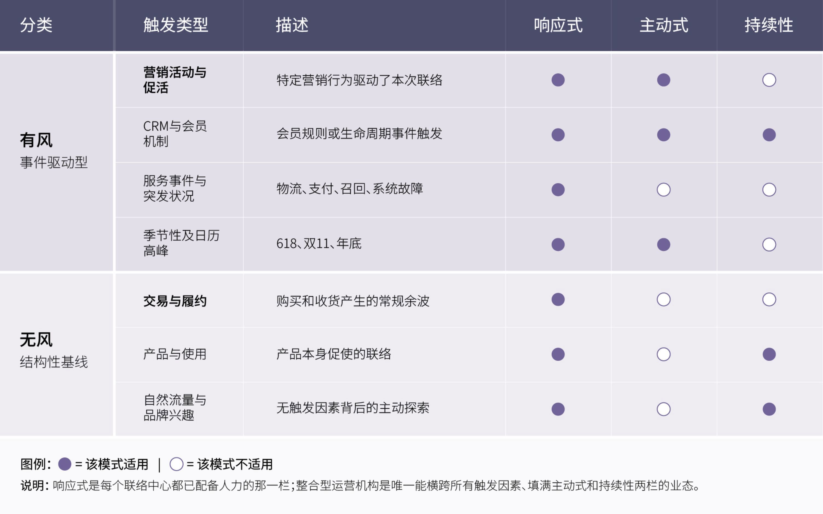Click the description 618、双11、年底
The height and width of the screenshot is (514, 823).
pos(319,243)
